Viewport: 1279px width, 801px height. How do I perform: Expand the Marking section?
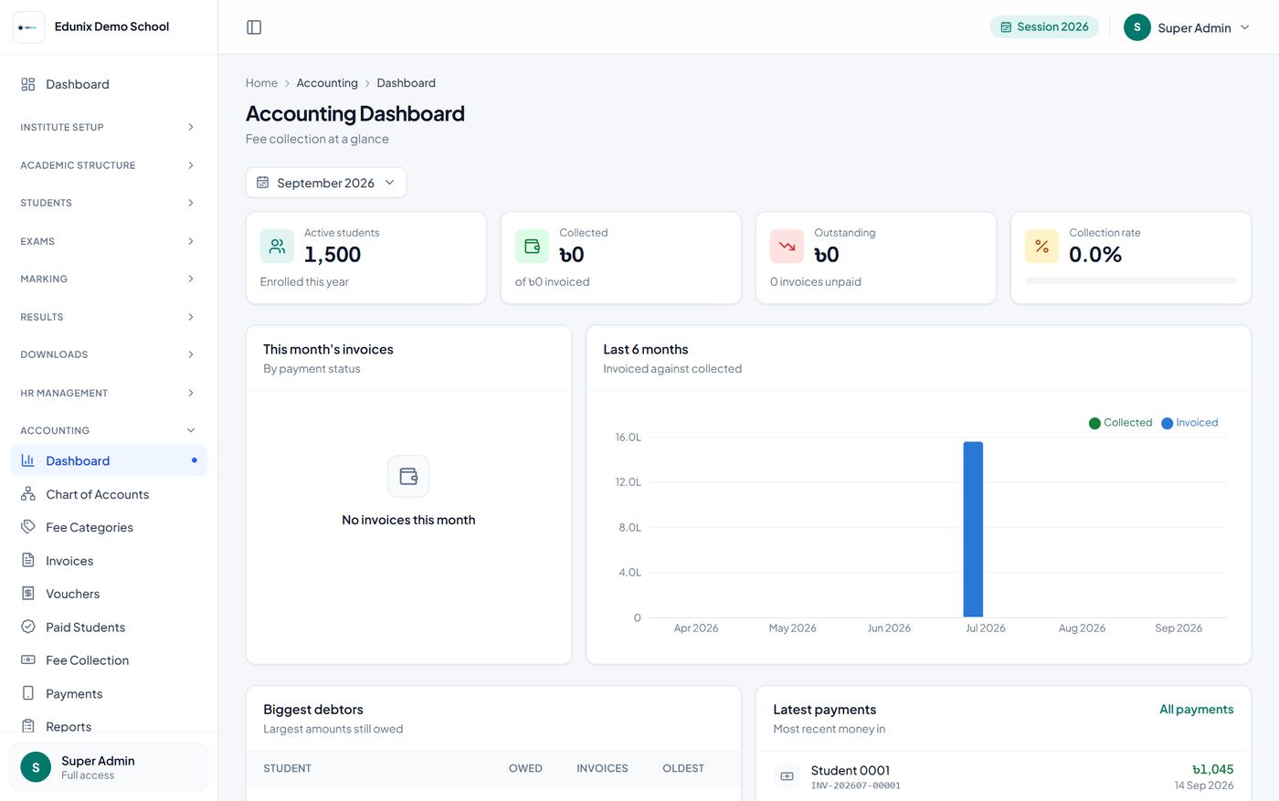tap(109, 279)
